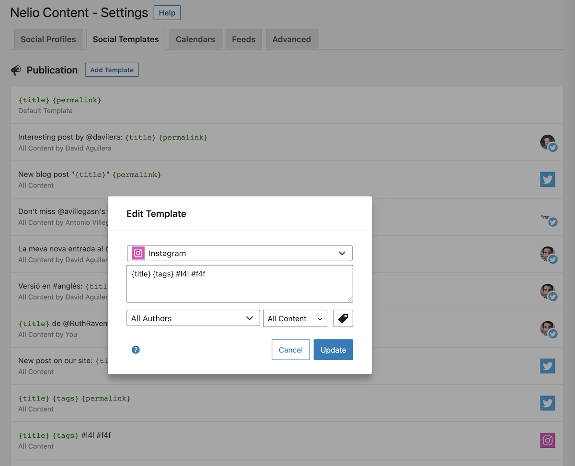
Task: Select the Advanced tab
Action: tap(291, 39)
